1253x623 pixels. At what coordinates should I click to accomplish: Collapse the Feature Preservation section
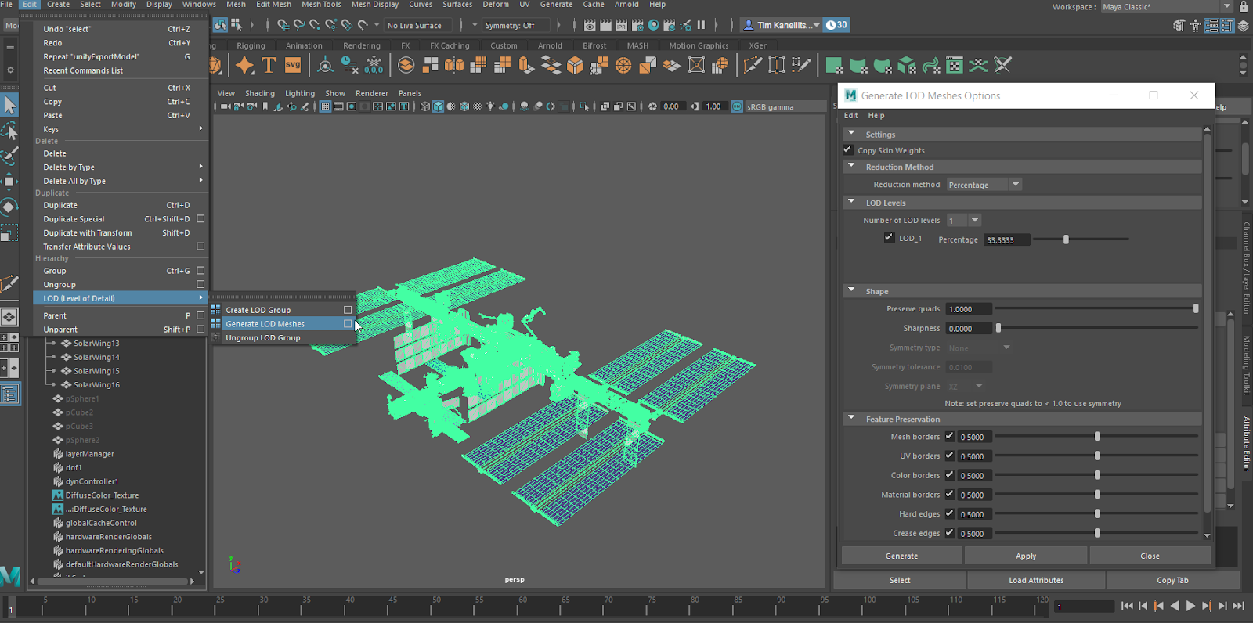pyautogui.click(x=851, y=419)
